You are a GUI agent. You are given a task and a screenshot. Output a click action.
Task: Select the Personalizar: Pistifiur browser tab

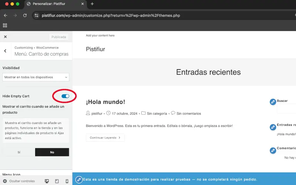tap(55, 4)
